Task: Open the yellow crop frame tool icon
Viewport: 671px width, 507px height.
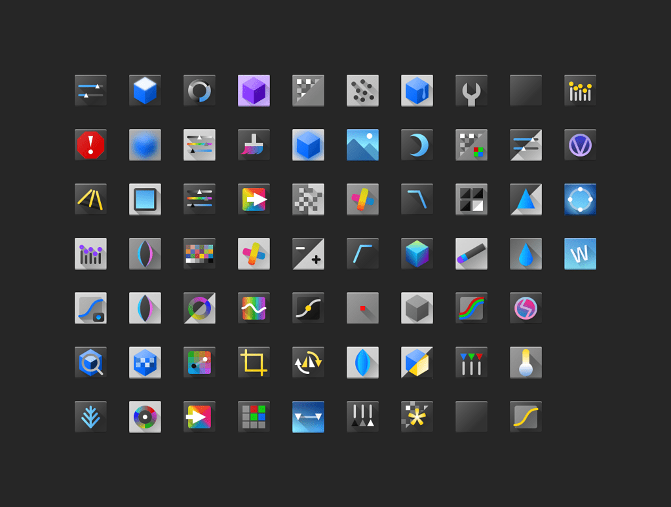Action: coord(254,362)
